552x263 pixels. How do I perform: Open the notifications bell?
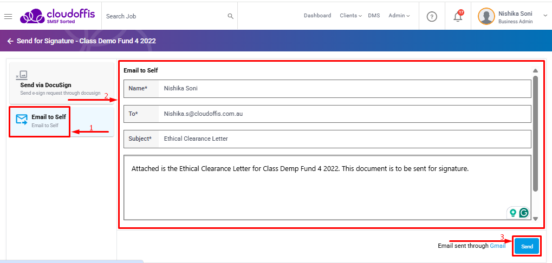point(458,16)
